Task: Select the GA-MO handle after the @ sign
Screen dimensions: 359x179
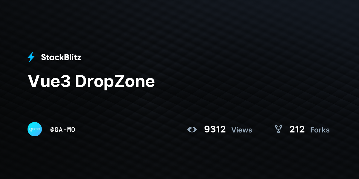Action: pyautogui.click(x=65, y=130)
